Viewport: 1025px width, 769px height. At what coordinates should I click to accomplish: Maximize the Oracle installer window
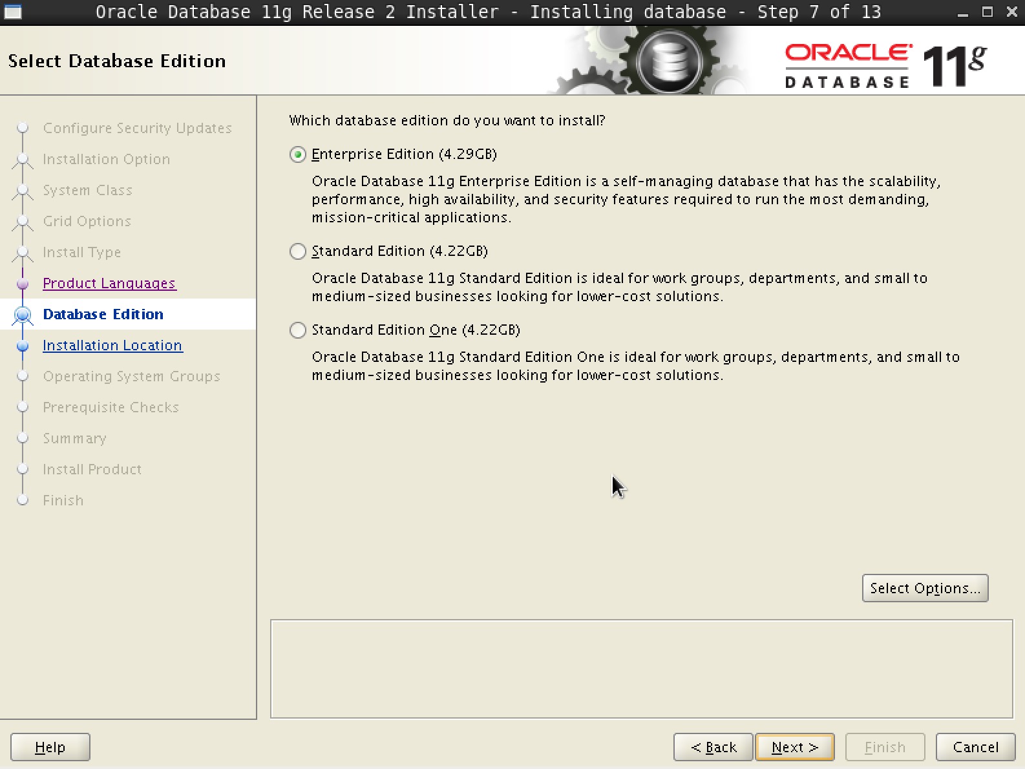pos(988,12)
